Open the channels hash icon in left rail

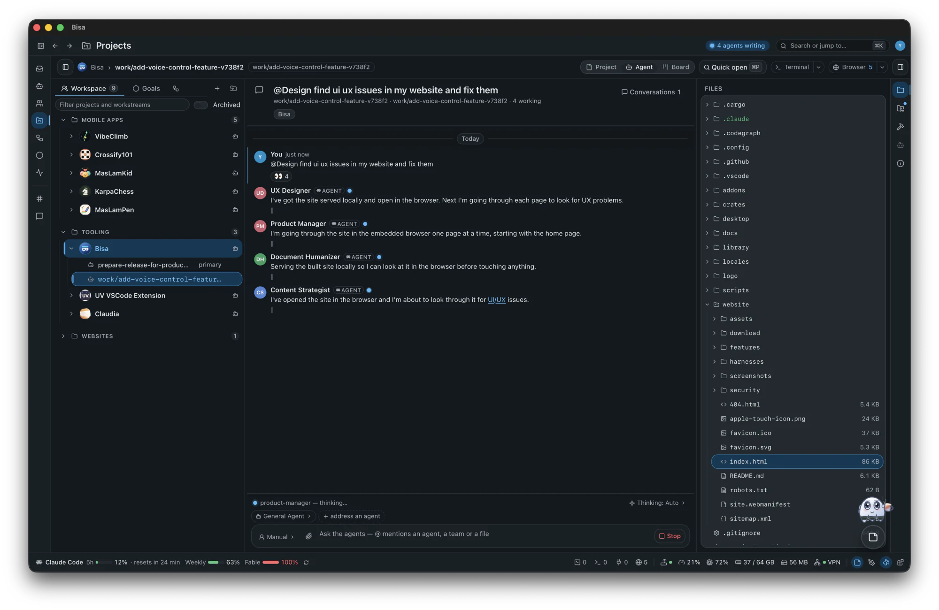(x=39, y=198)
